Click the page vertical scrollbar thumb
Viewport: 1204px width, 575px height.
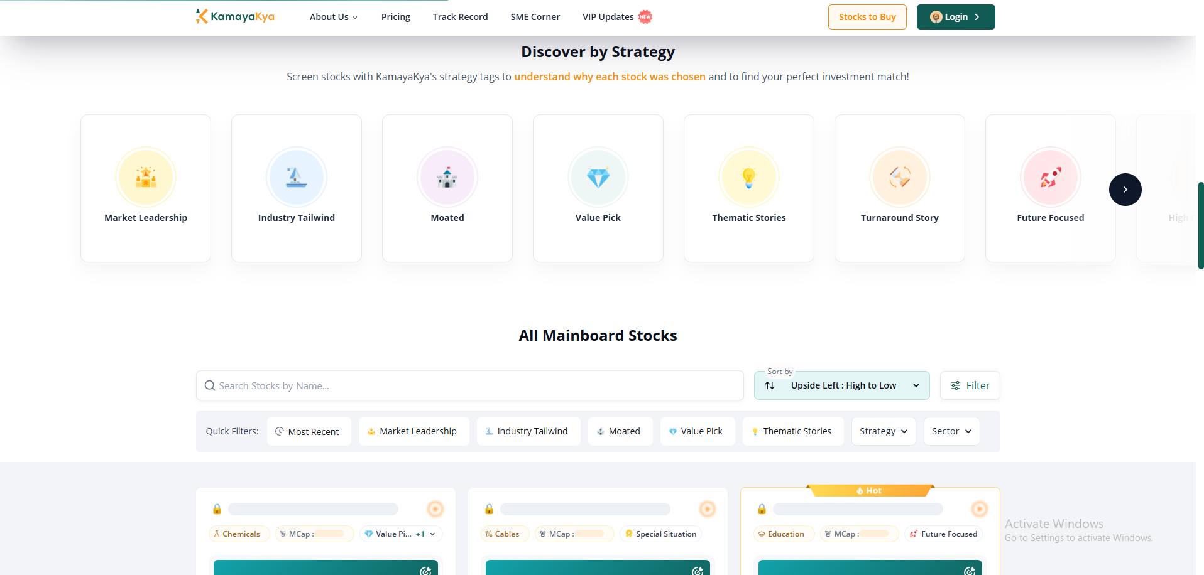coord(1200,225)
